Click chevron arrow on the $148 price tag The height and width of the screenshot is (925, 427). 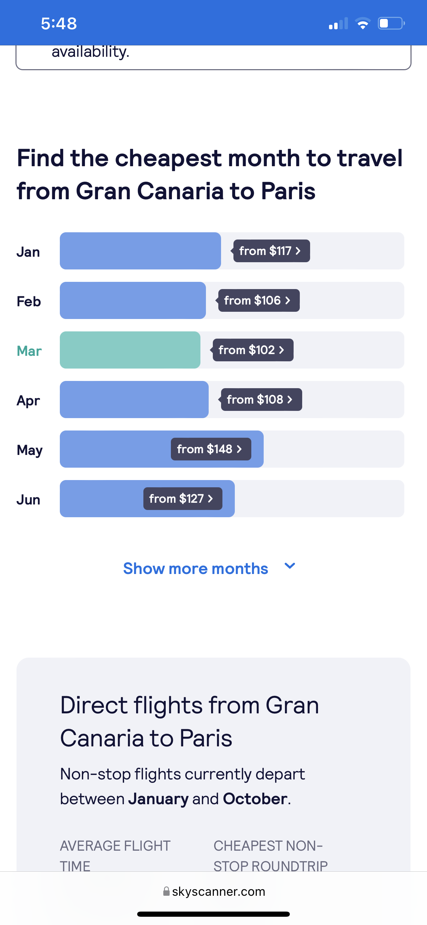click(x=239, y=449)
